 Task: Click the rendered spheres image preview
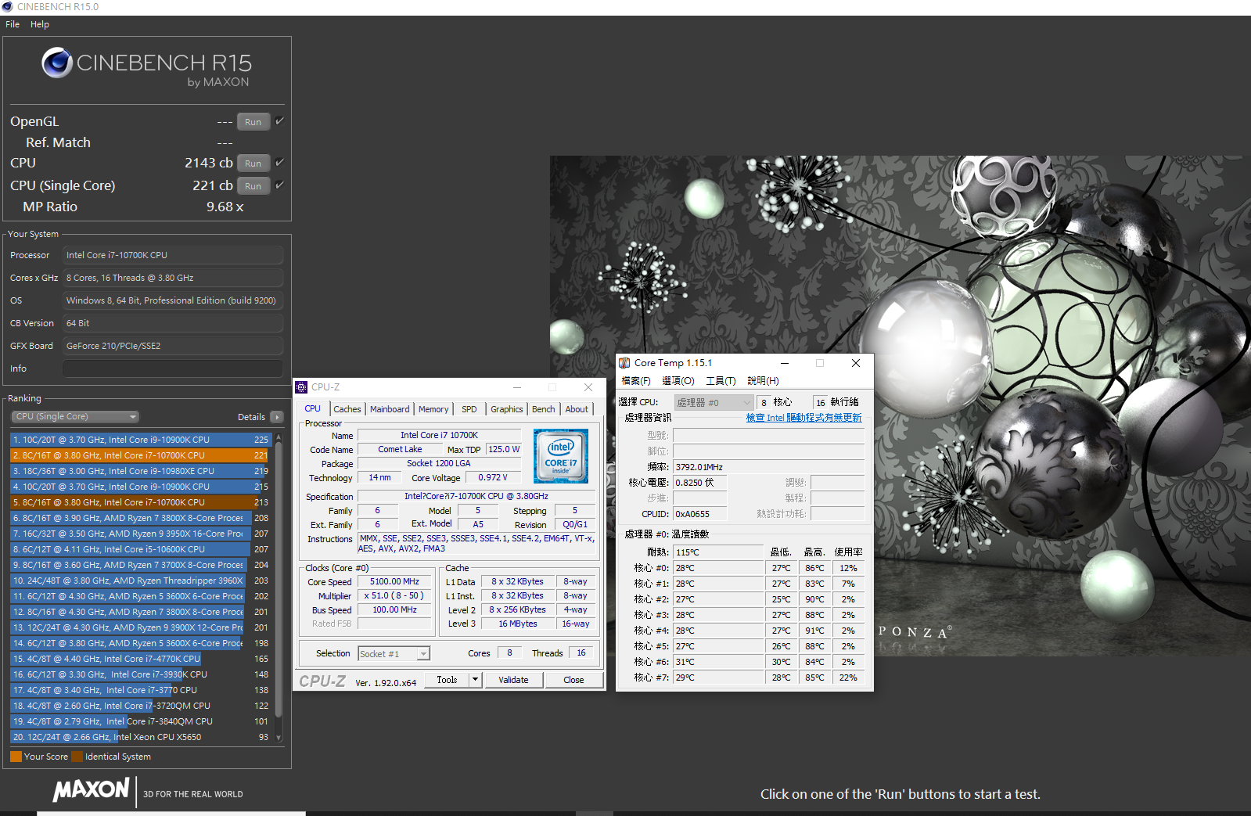pyautogui.click(x=900, y=405)
